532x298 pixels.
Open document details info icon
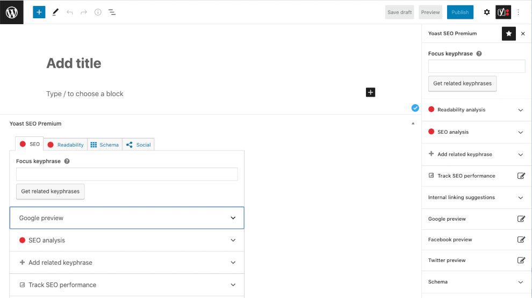coord(98,12)
